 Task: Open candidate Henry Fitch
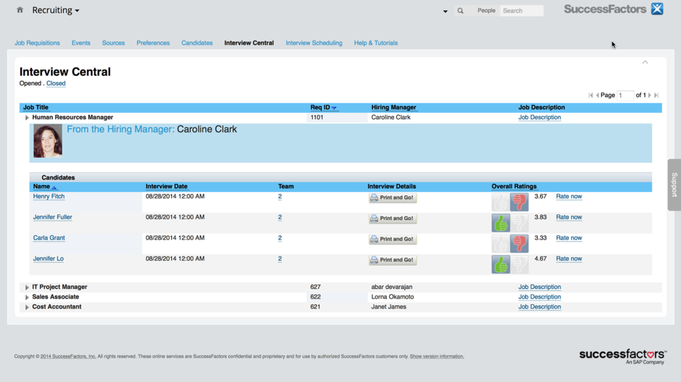click(x=48, y=196)
